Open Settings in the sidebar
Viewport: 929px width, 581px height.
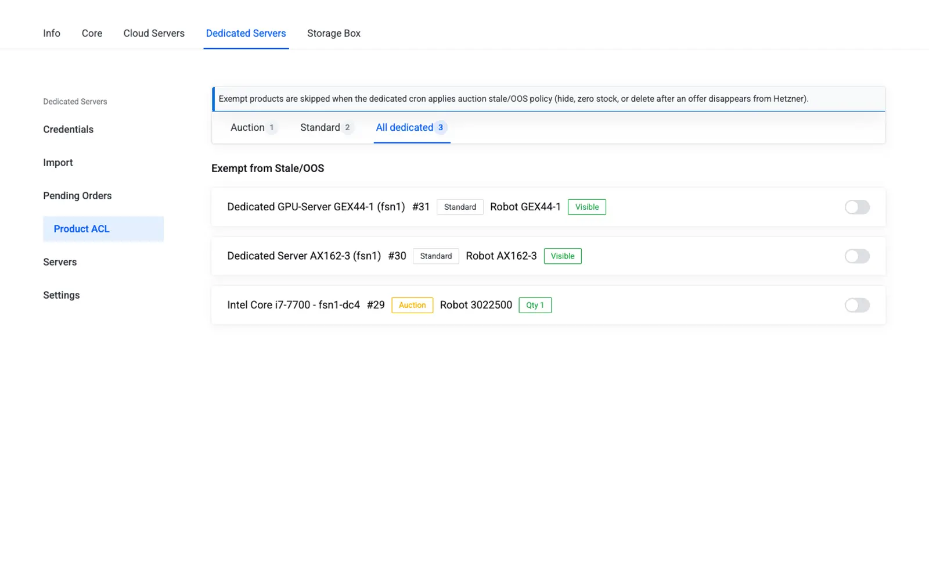(62, 295)
